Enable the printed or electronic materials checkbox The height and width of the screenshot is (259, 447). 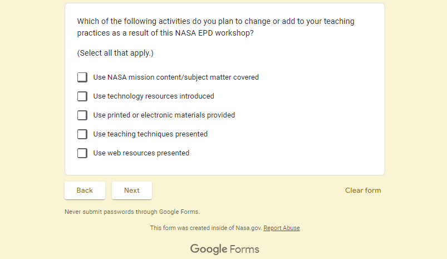click(x=82, y=115)
